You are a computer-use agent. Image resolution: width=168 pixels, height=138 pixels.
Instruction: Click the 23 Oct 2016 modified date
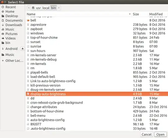(158, 107)
